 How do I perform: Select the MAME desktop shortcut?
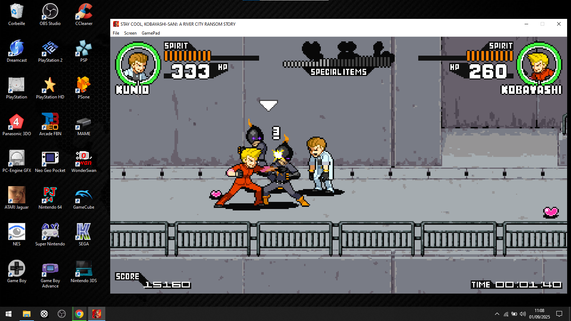point(84,125)
